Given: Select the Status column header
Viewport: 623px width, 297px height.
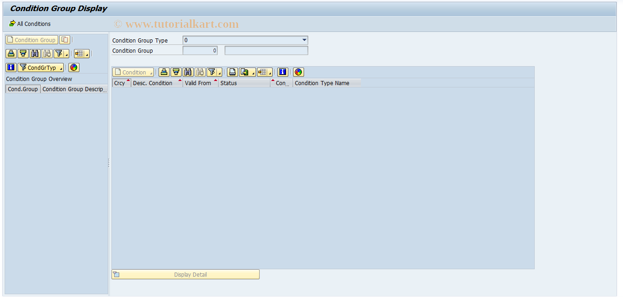Looking at the screenshot, I should click(244, 83).
